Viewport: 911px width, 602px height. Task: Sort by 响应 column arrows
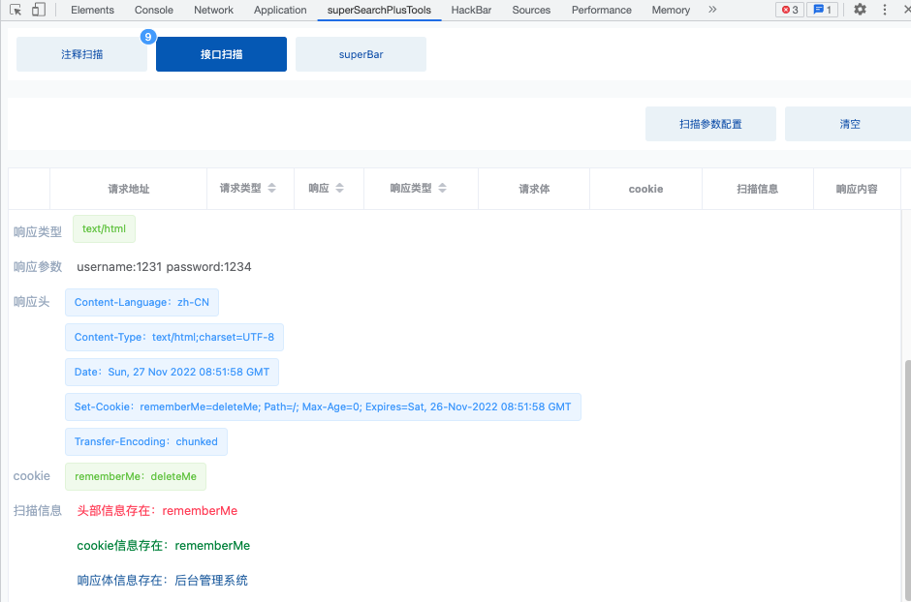click(x=340, y=188)
